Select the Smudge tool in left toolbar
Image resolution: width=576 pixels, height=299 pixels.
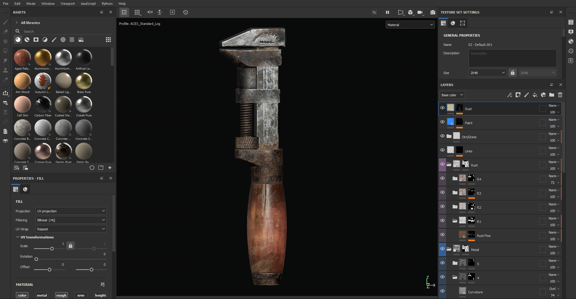[5, 61]
